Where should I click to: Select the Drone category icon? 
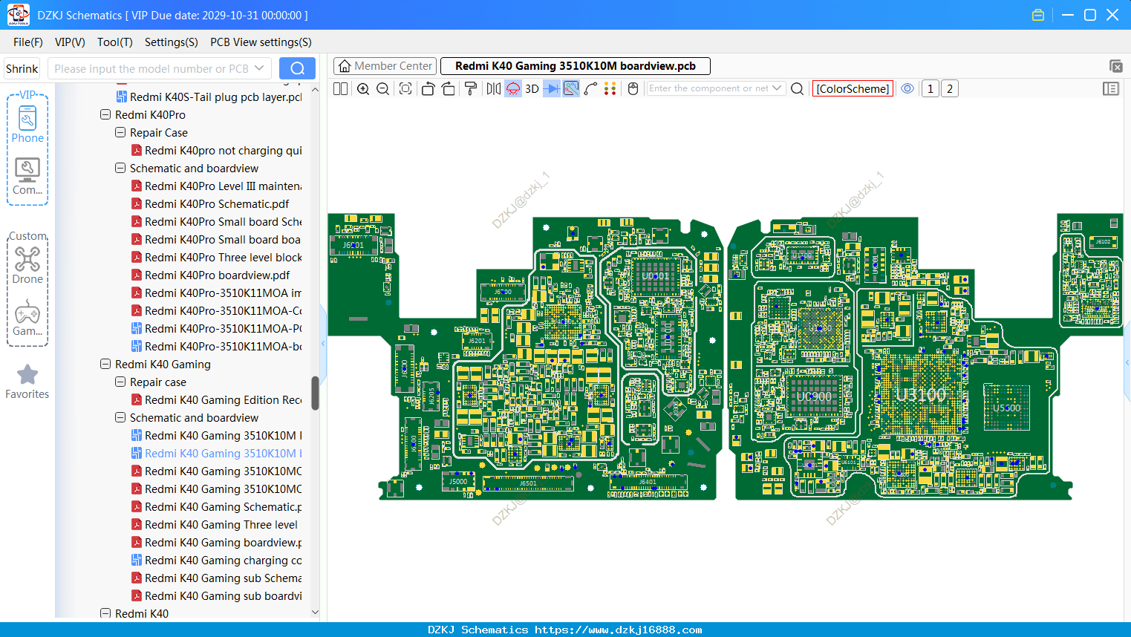(27, 265)
